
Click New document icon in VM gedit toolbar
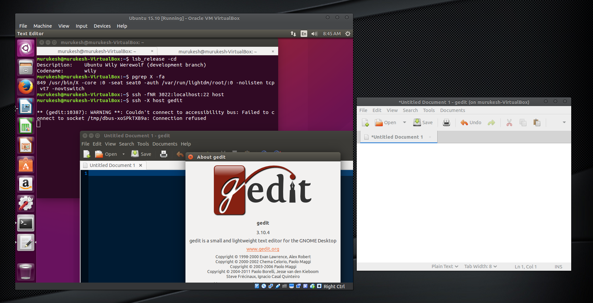tap(87, 154)
